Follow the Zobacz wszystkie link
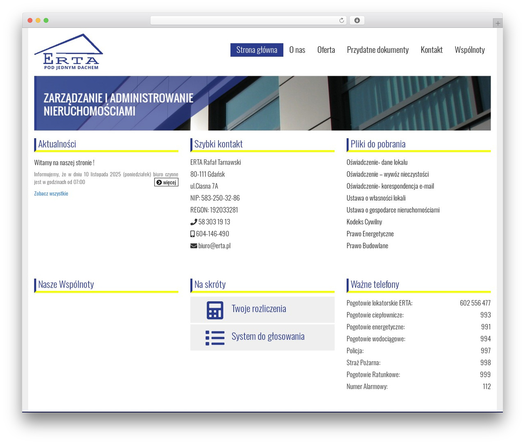525x444 pixels. pos(51,194)
